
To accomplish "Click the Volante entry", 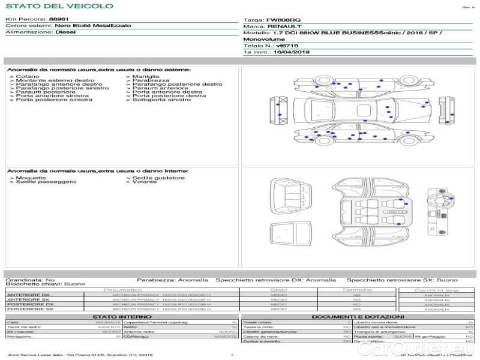I will pyautogui.click(x=145, y=182).
